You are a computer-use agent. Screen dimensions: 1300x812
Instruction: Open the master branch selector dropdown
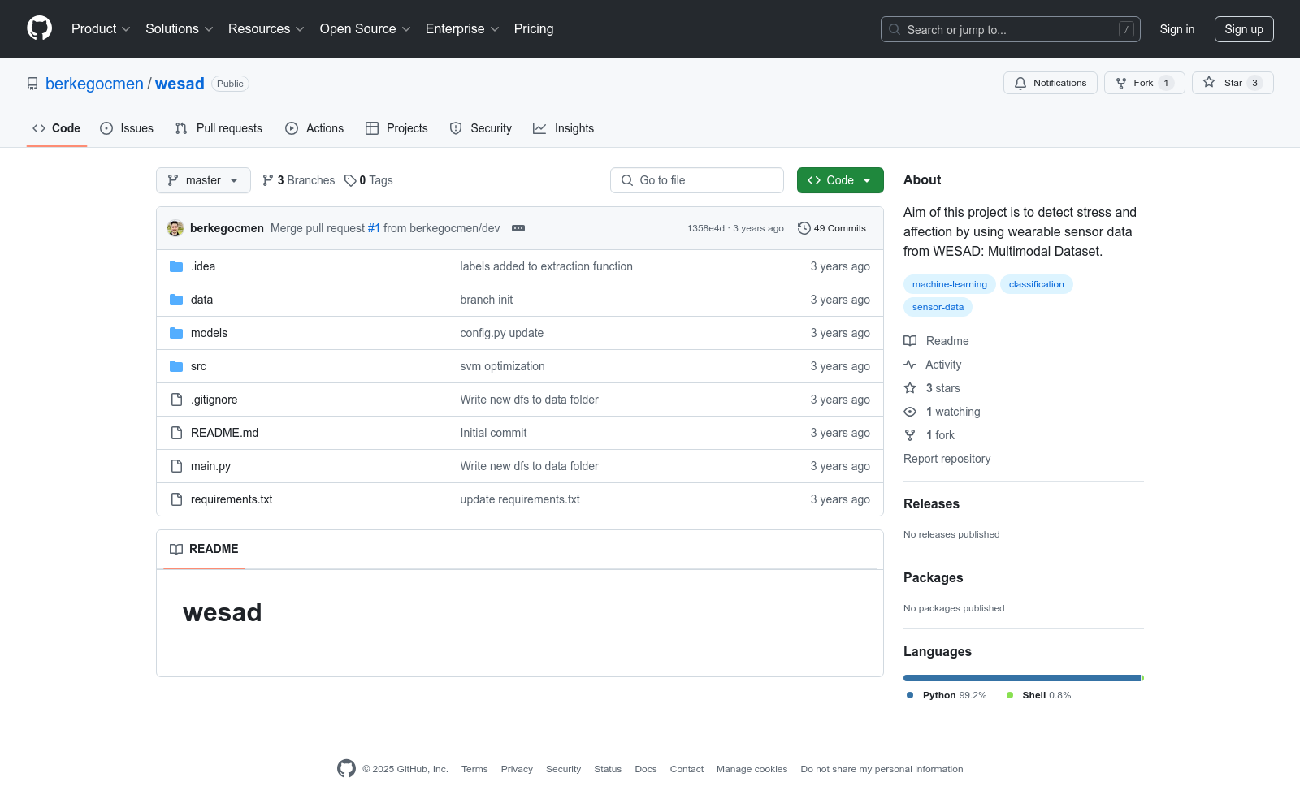coord(203,180)
